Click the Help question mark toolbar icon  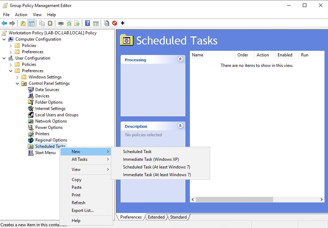[87, 23]
